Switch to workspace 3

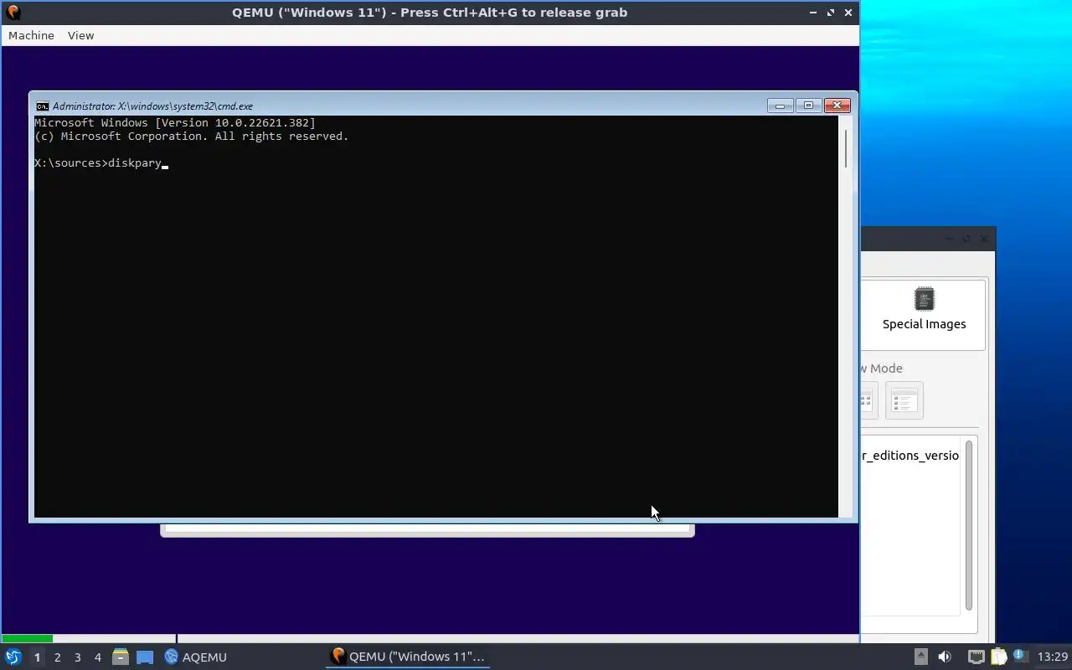pos(77,657)
